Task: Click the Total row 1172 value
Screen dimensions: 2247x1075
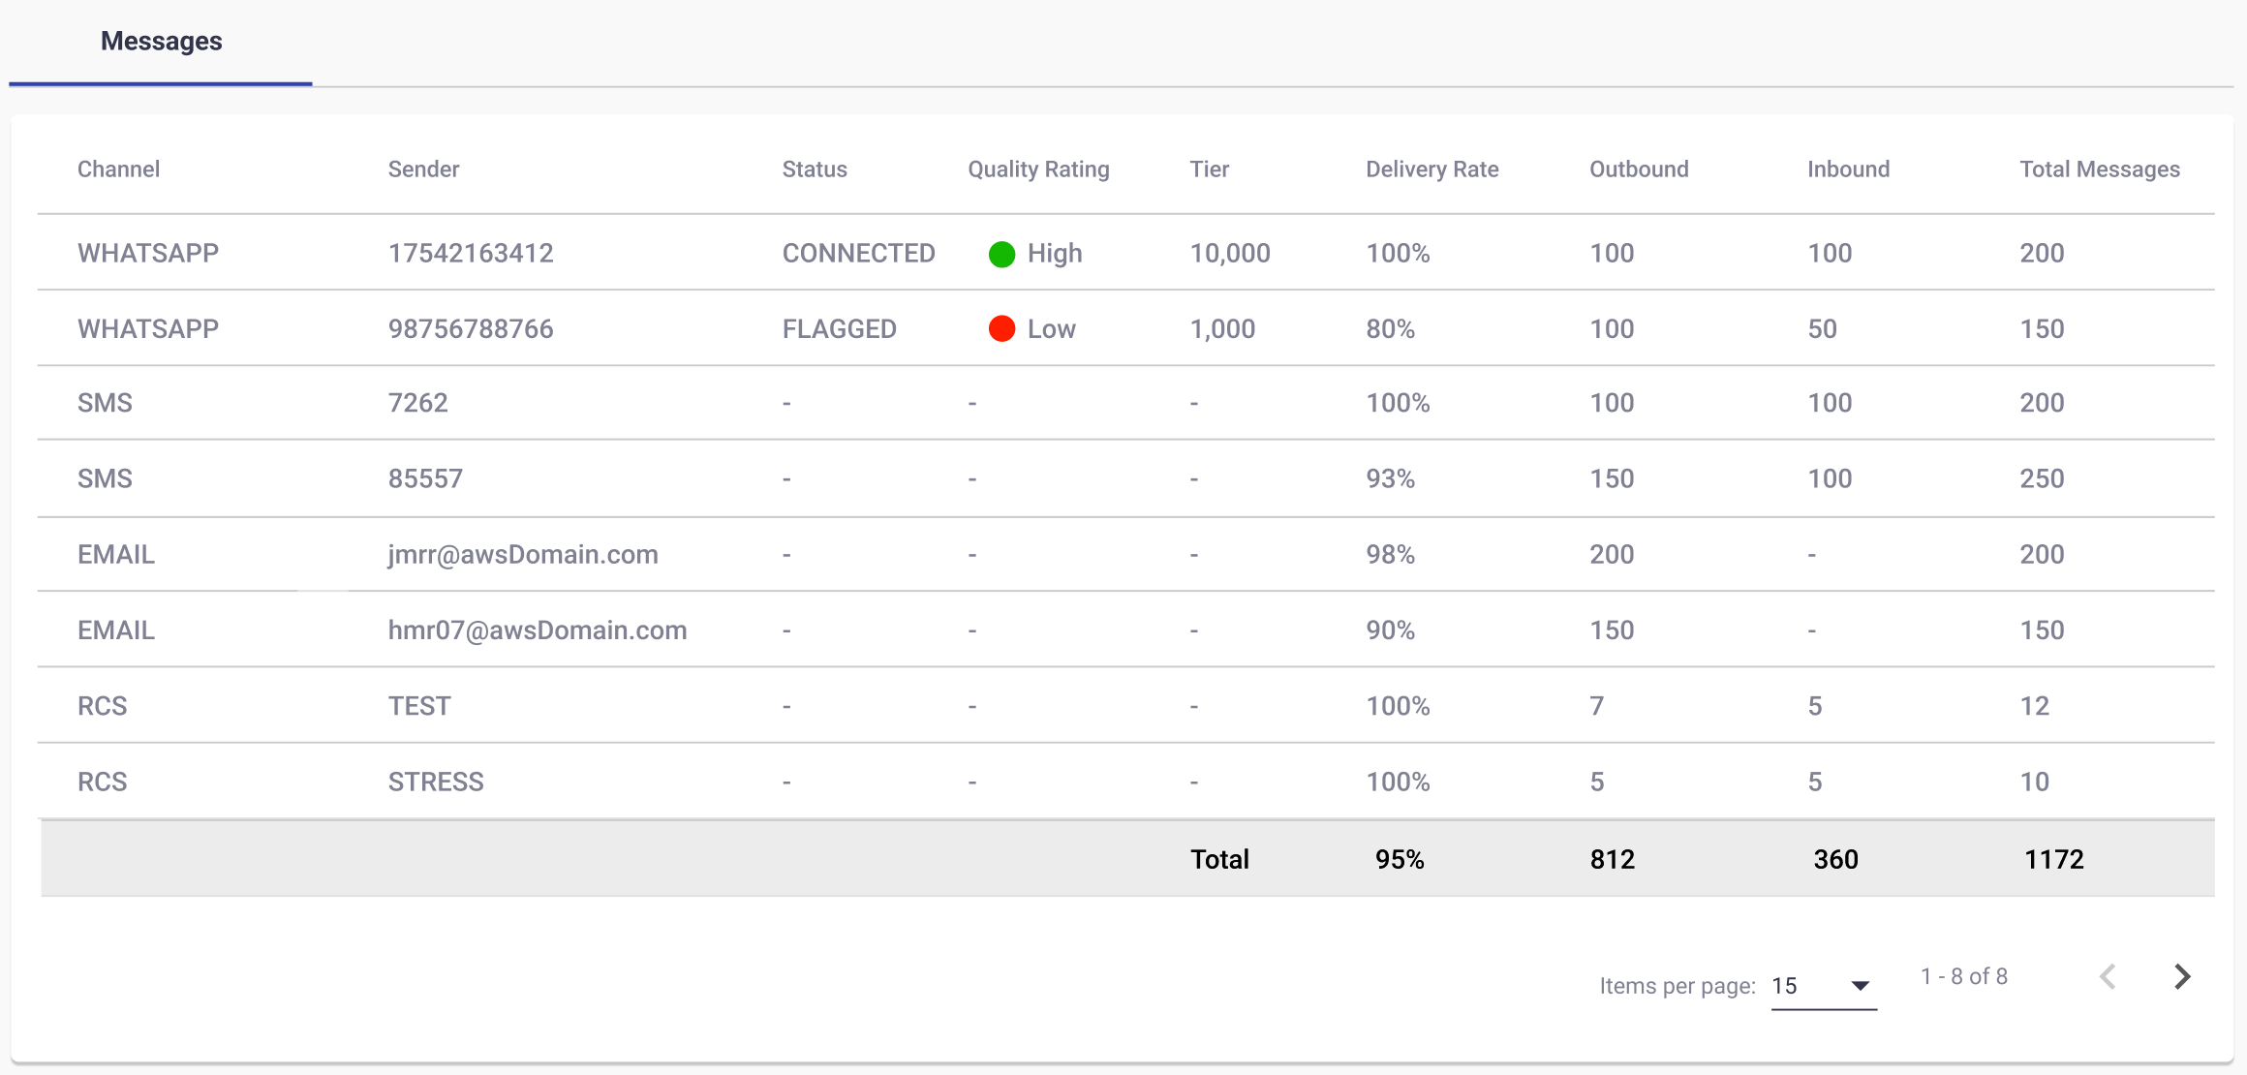Action: 2053,859
